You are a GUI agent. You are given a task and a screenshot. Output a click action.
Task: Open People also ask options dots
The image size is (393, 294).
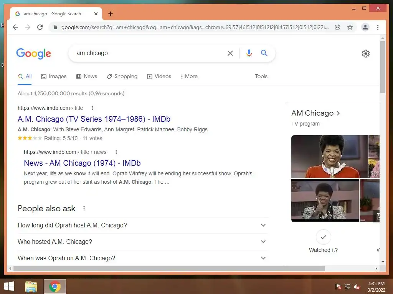tap(84, 208)
